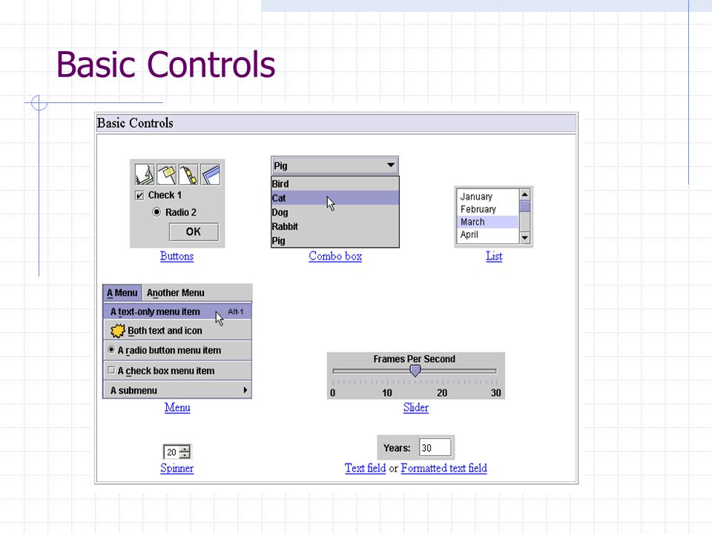This screenshot has height=534, width=712.
Task: Open the Text field link
Action: point(365,468)
